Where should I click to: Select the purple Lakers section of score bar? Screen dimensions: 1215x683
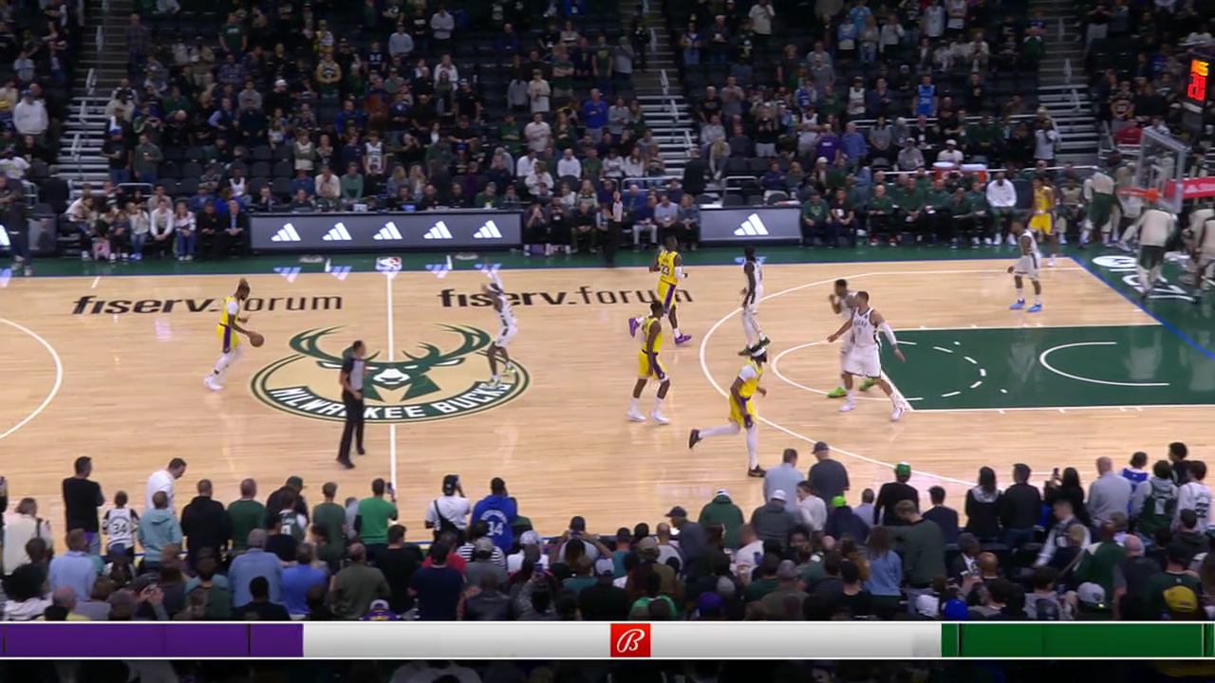152,640
